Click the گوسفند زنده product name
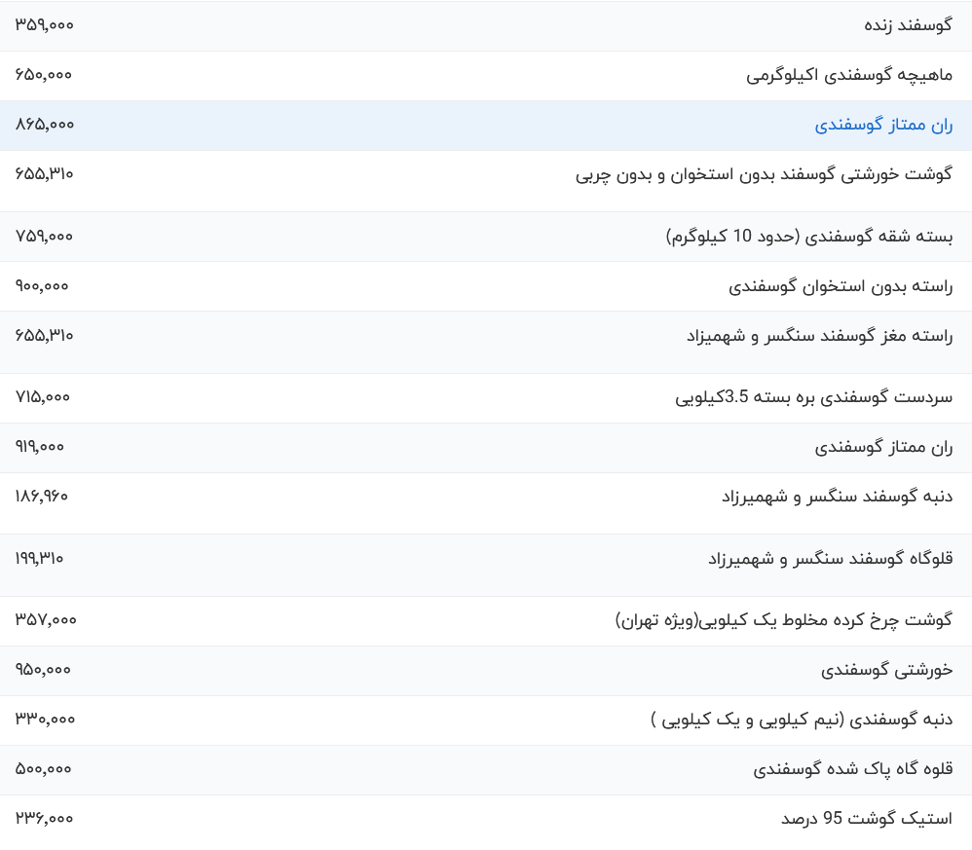Screen dimensions: 972x850 tap(908, 25)
